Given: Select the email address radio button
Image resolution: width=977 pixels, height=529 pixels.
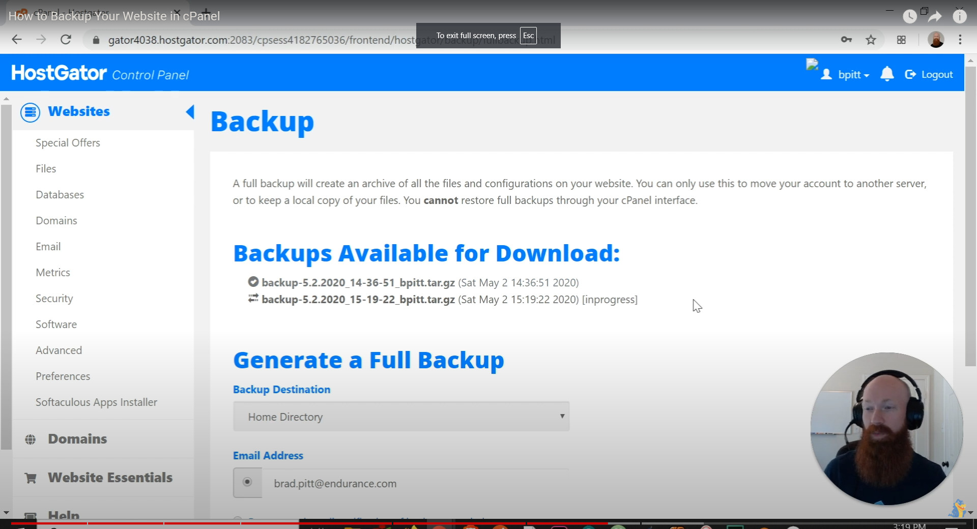Looking at the screenshot, I should 247,482.
